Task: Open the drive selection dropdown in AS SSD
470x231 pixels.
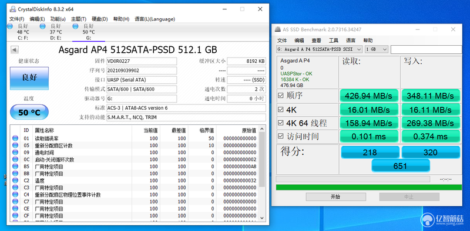Action: point(319,49)
